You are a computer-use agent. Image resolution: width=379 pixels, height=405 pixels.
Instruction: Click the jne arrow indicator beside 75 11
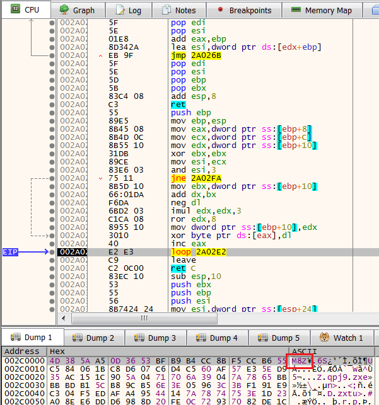point(100,178)
